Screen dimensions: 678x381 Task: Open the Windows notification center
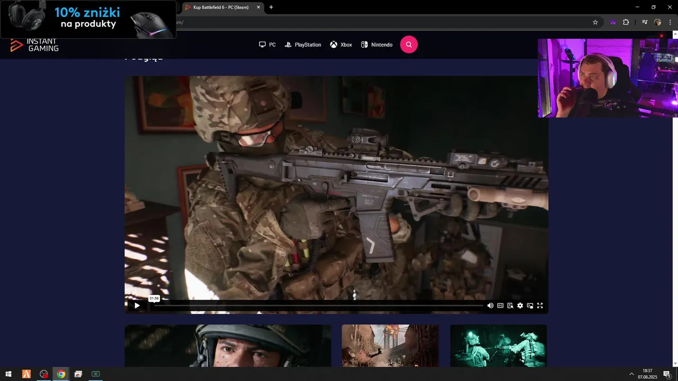click(x=667, y=374)
